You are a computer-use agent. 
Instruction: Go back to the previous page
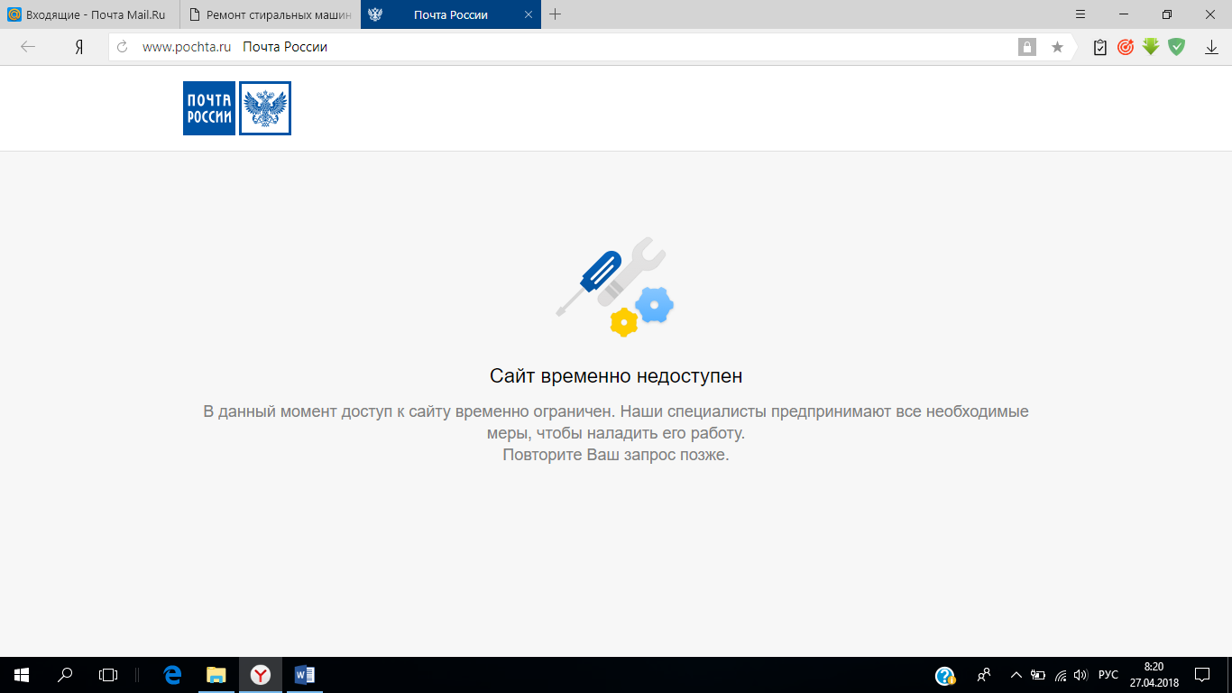(28, 47)
